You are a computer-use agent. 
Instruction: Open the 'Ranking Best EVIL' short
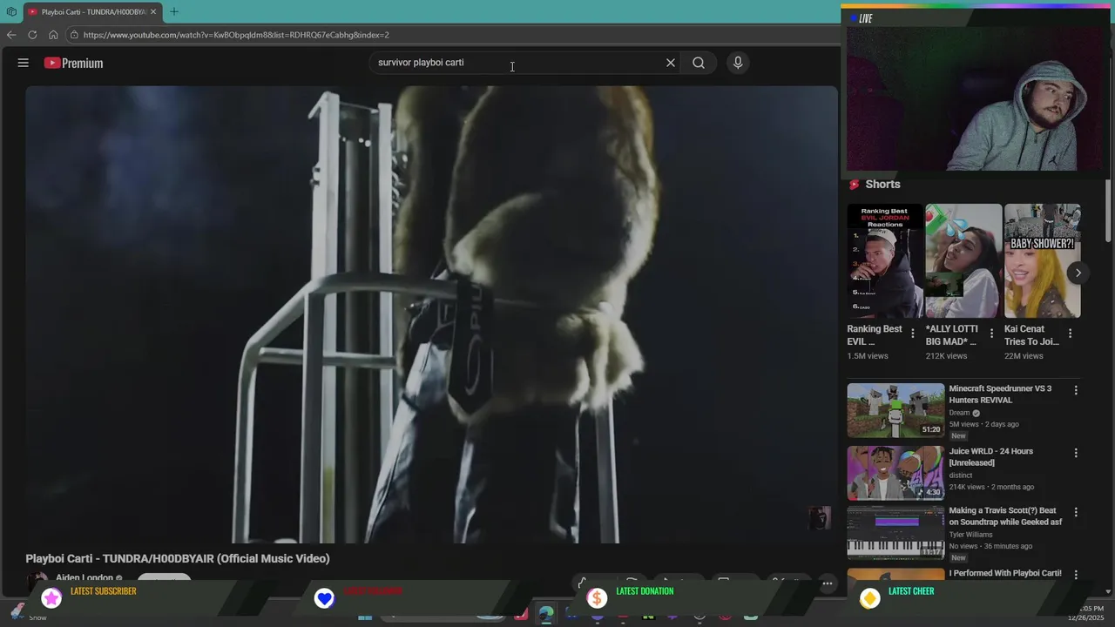(x=885, y=261)
